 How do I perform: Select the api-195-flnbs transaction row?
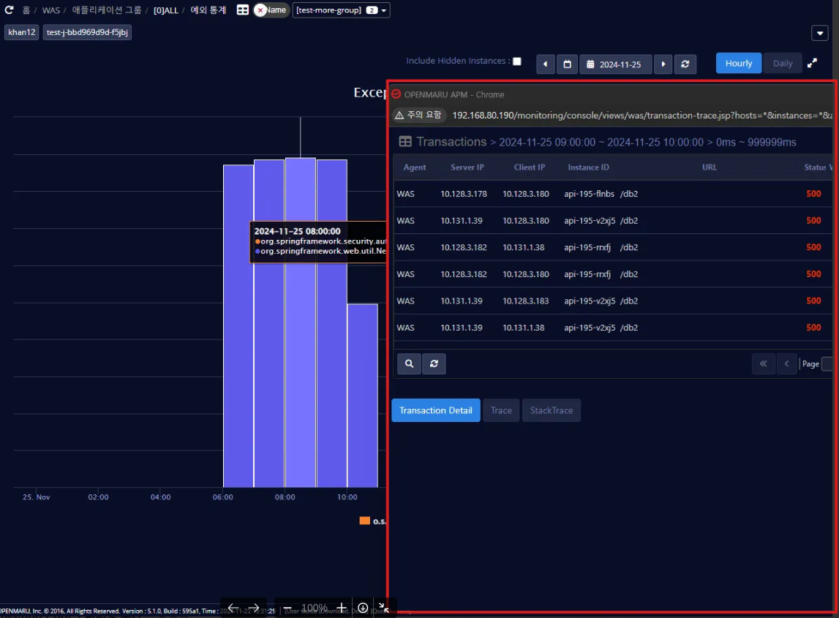tap(589, 194)
